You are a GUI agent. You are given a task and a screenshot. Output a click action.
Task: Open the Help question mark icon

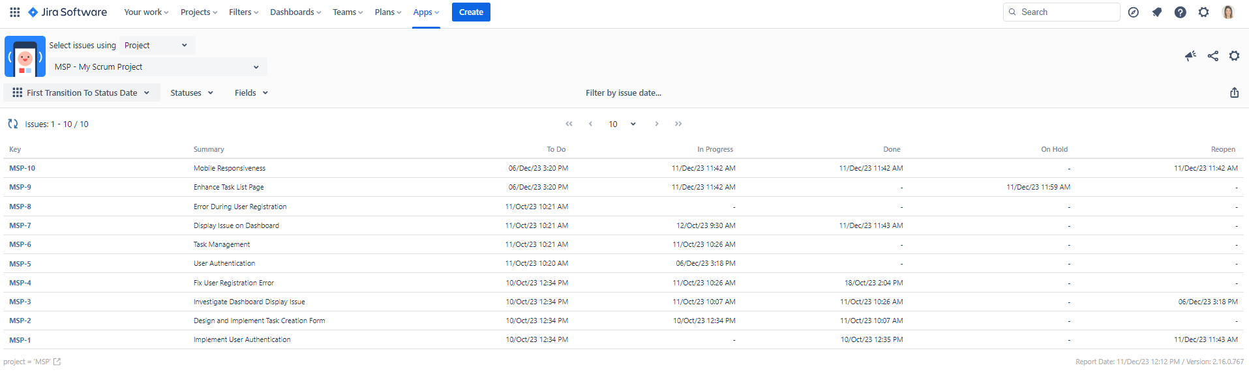click(x=1180, y=12)
